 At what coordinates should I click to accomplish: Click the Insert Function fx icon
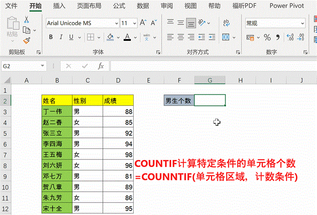[101, 66]
